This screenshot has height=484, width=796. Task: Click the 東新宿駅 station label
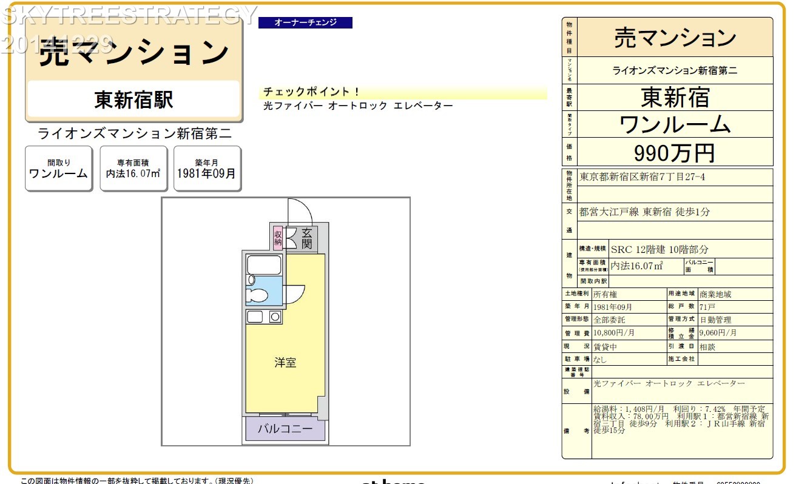pyautogui.click(x=133, y=99)
